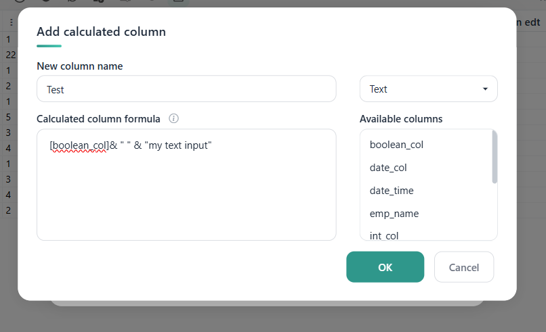Open the three-dot menu in grid header

(x=11, y=22)
